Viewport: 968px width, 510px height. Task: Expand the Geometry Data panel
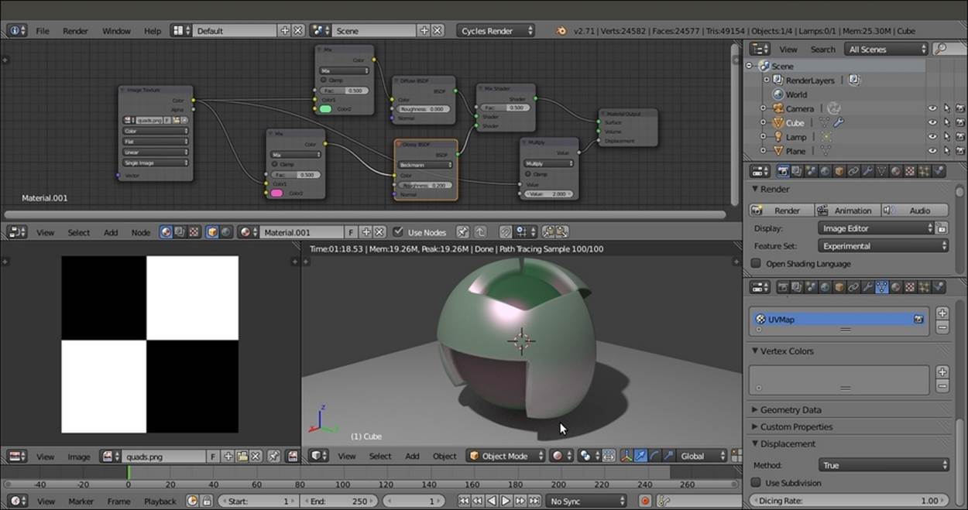pos(791,410)
